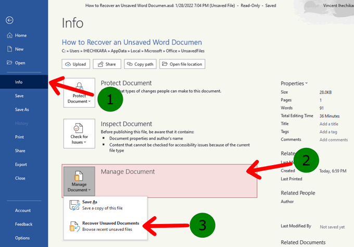Click the Upload button

(75, 64)
